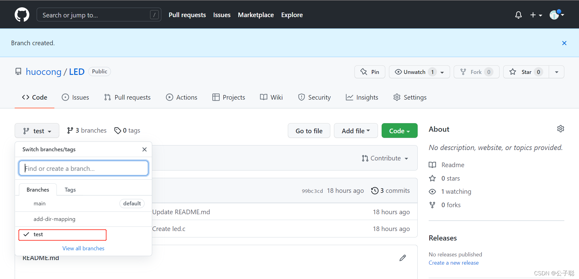Edit README with the pencil icon
This screenshot has width=579, height=279.
tap(403, 258)
